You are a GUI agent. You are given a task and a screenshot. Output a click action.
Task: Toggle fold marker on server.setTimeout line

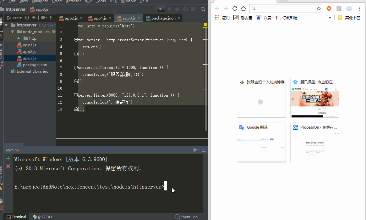pos(76,68)
